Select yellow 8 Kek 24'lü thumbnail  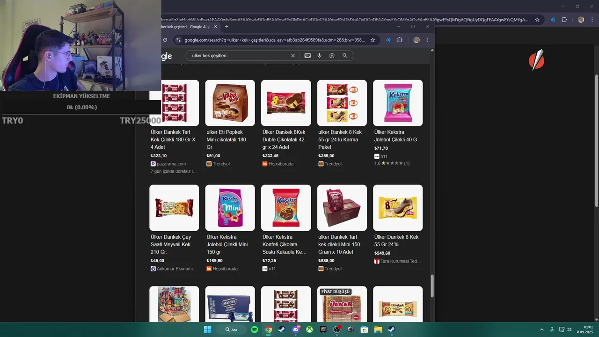click(x=398, y=207)
